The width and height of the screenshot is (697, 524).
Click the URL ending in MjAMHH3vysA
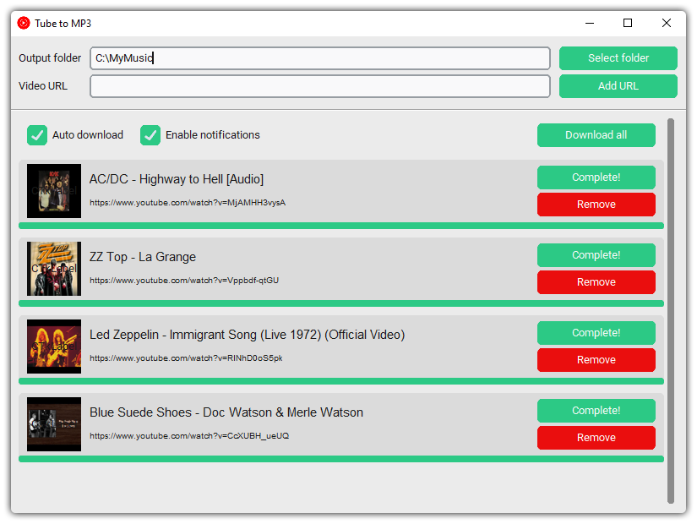(188, 203)
